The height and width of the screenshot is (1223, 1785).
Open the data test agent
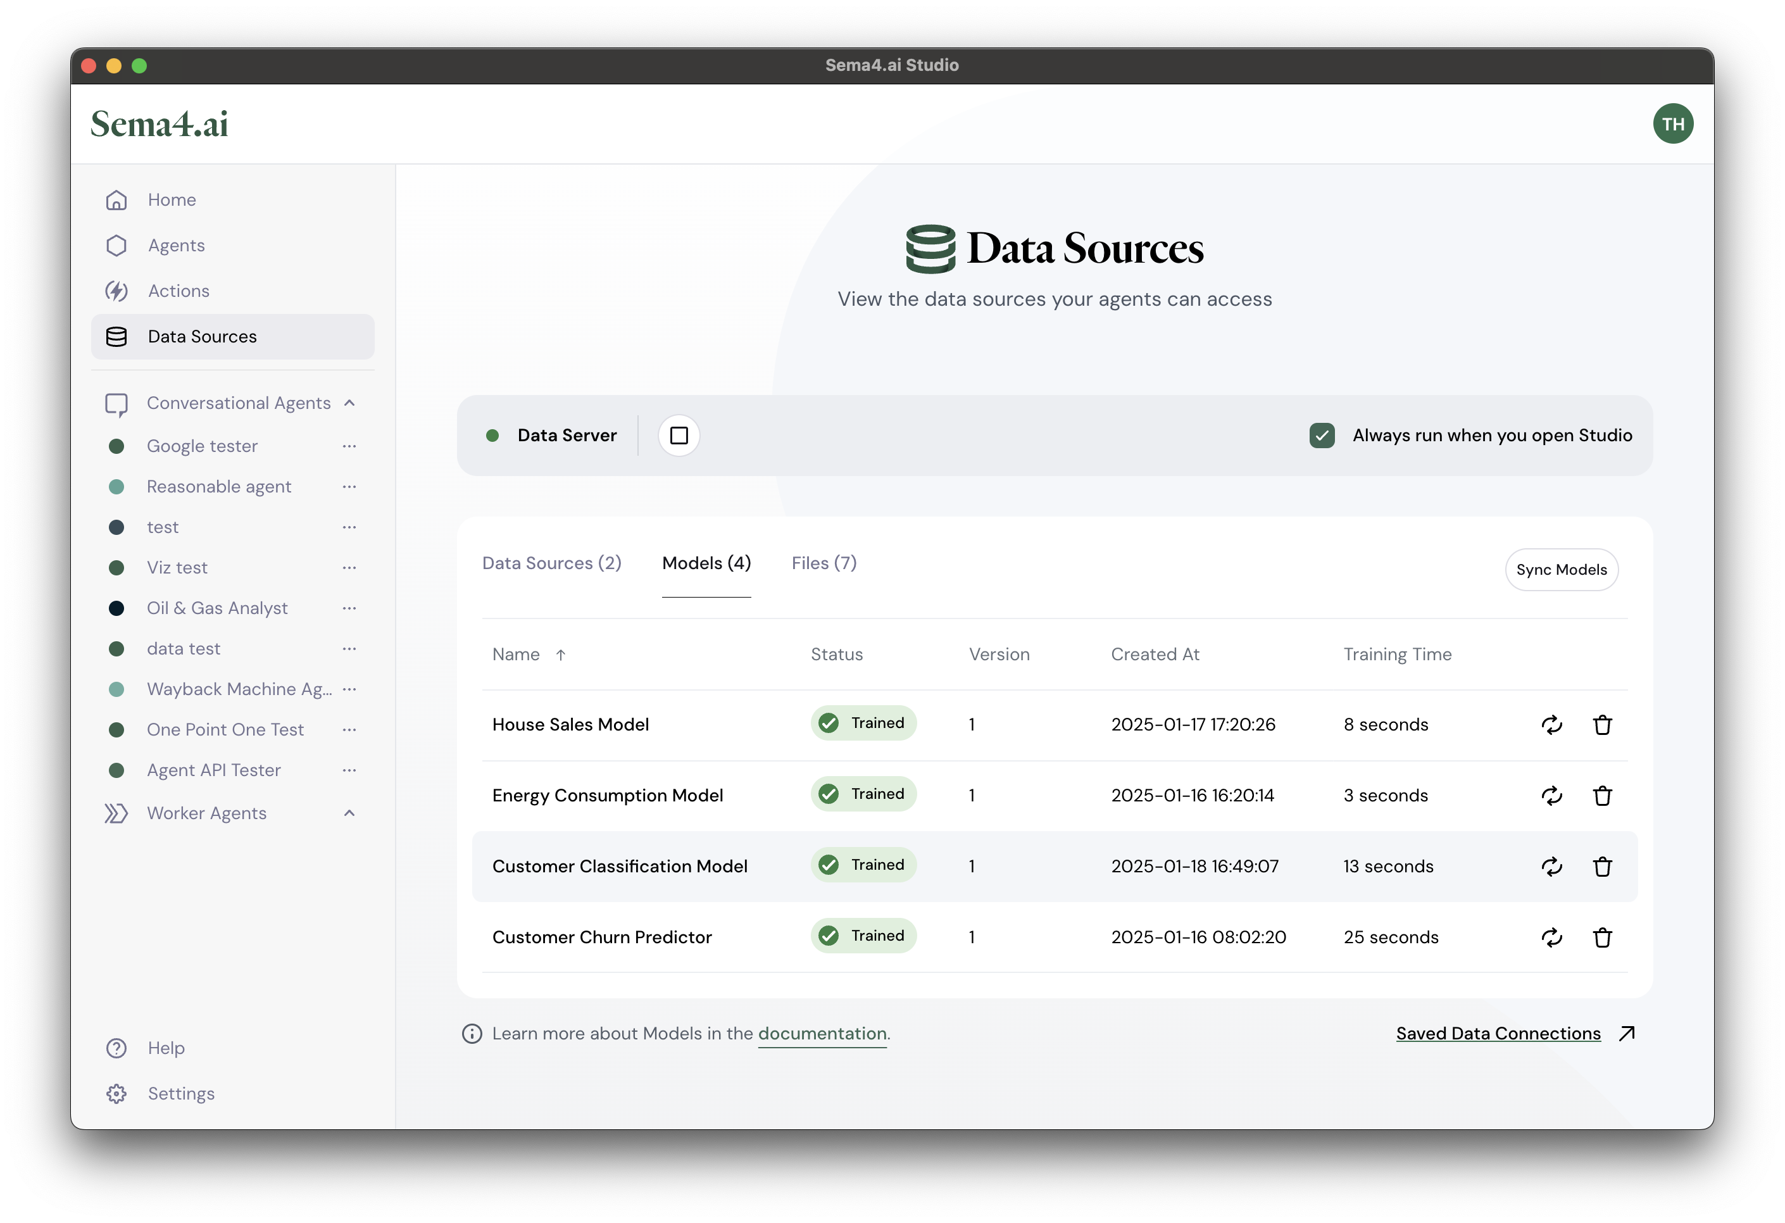(184, 649)
